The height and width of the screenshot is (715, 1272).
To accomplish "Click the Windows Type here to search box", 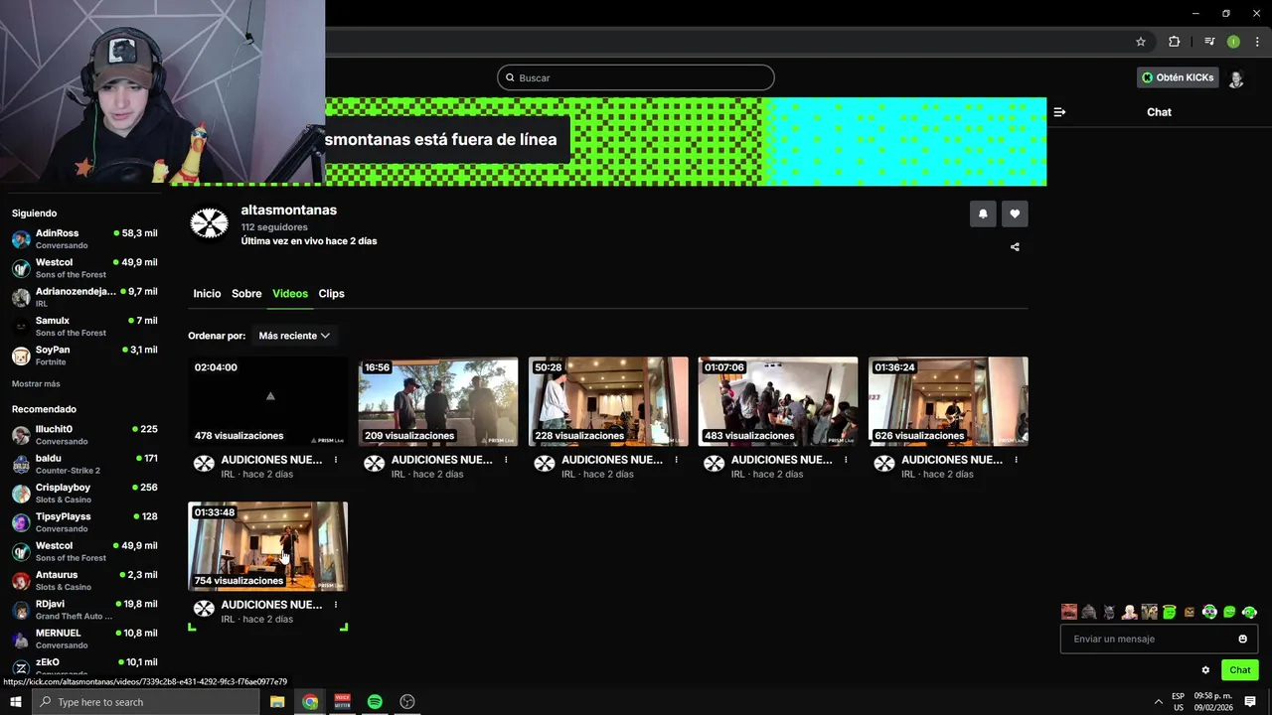I will [x=146, y=702].
